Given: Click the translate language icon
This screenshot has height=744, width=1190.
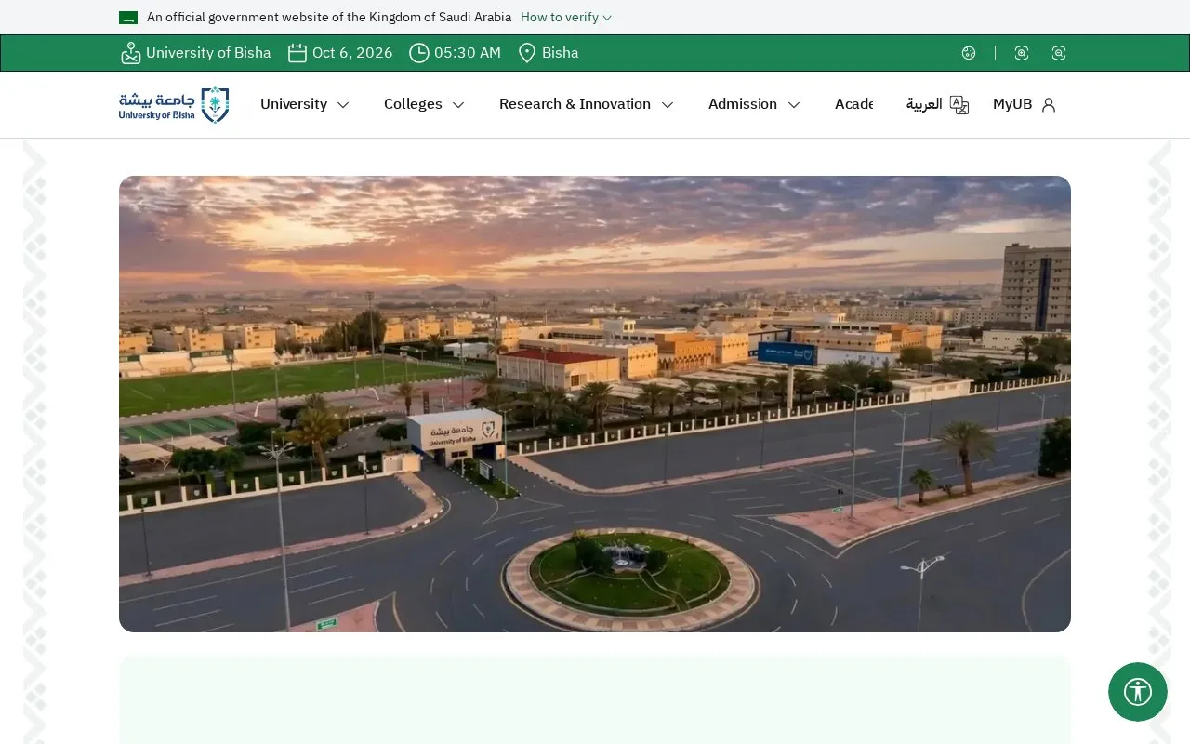Looking at the screenshot, I should [x=959, y=105].
